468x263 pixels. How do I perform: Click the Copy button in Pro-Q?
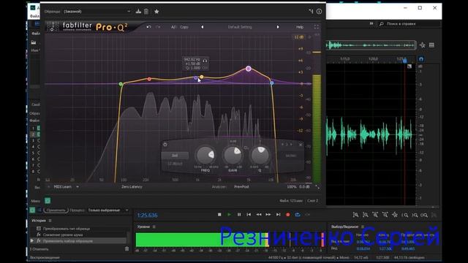(x=184, y=27)
